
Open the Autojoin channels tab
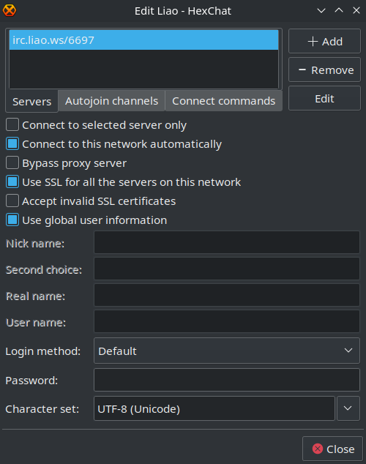pos(111,101)
